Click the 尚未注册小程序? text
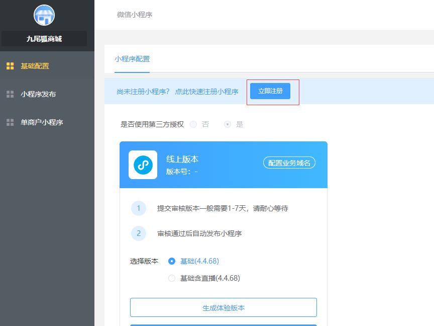 coord(143,92)
